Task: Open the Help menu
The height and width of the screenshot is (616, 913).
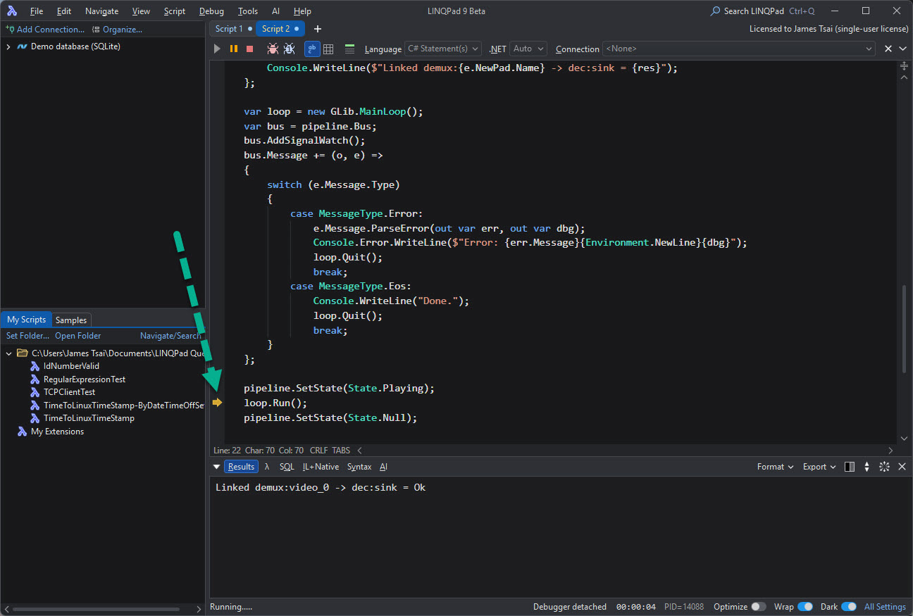Action: (x=302, y=11)
